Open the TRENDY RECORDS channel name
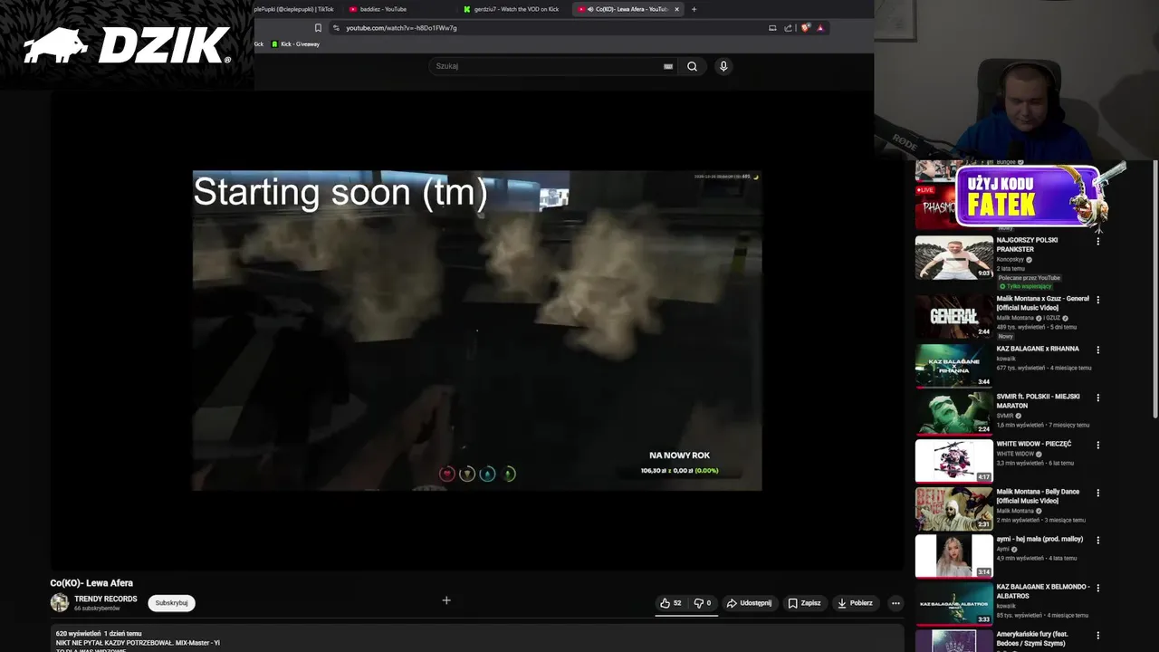 point(106,599)
